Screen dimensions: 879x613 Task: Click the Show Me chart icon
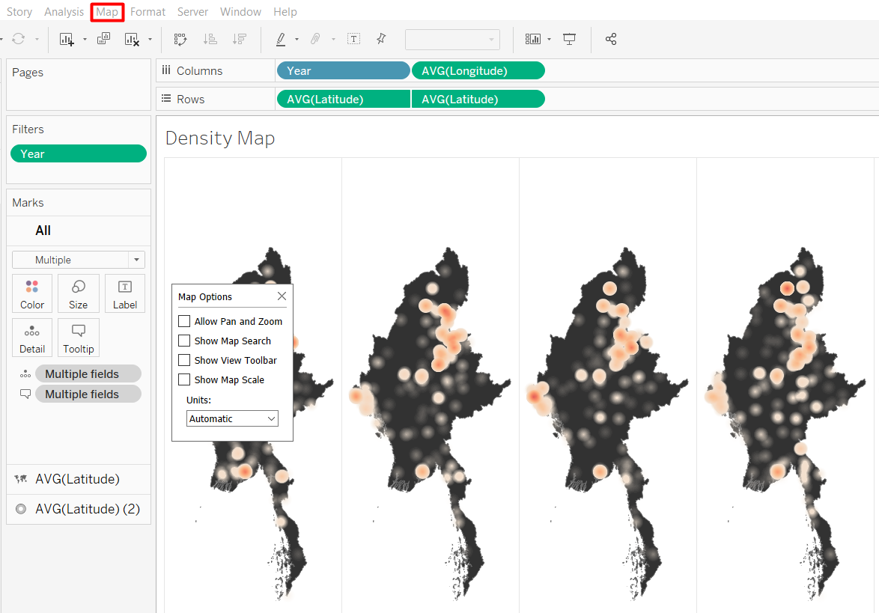532,39
